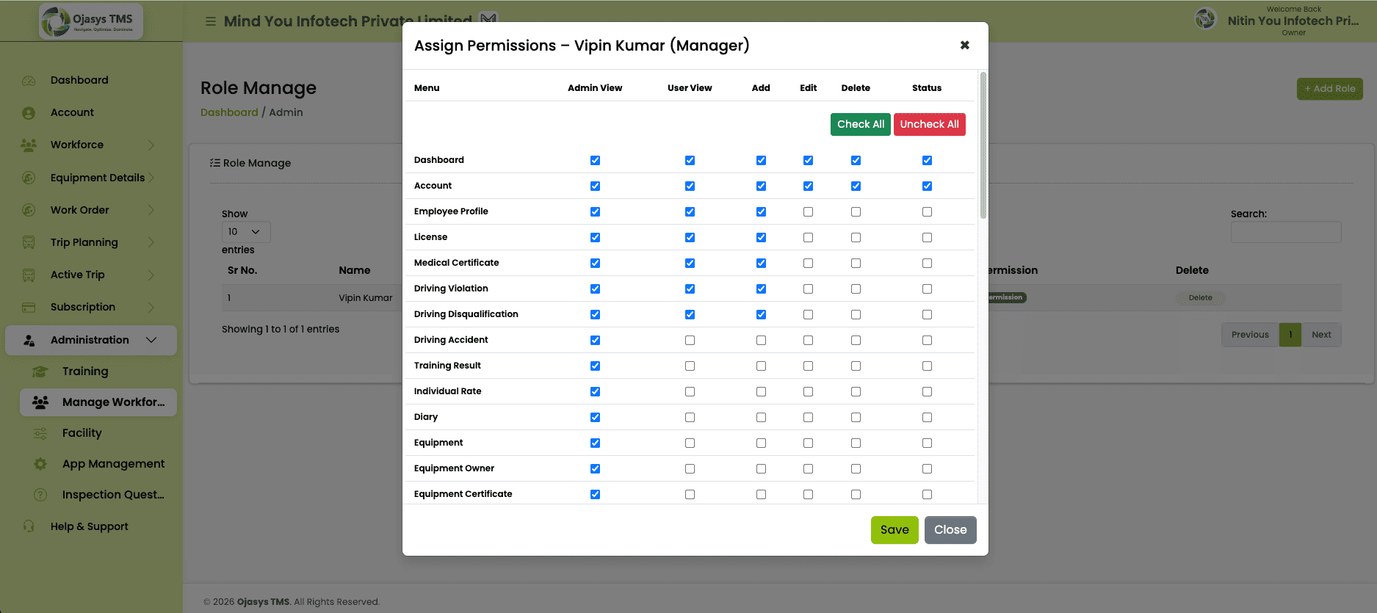Close the Assign Permissions dialog with X
Viewport: 1377px width, 613px height.
tap(965, 45)
